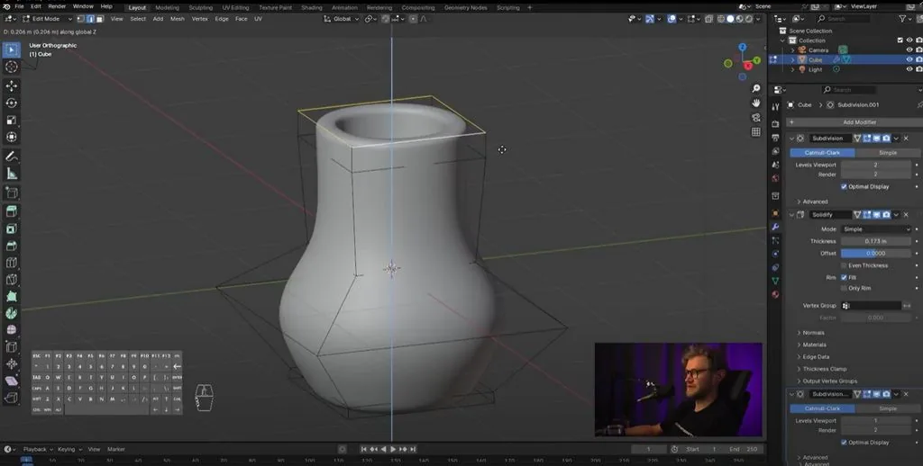Screen dimensions: 923x466
Task: Select the Measure tool icon
Action: coord(11,174)
